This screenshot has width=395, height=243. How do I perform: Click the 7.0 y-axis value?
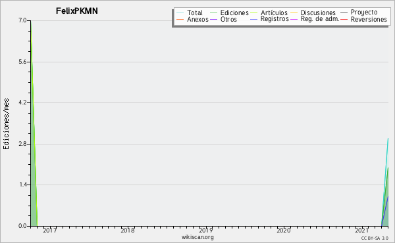(x=22, y=20)
